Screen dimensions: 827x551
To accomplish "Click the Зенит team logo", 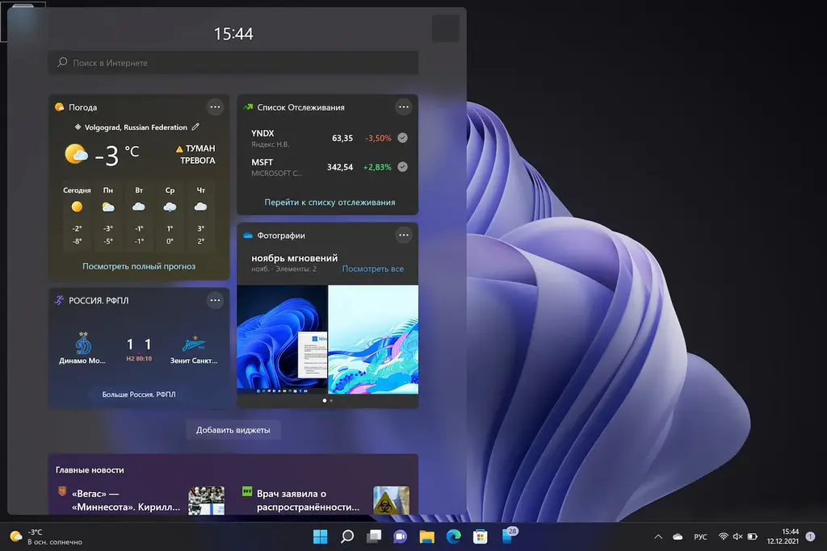I will point(194,344).
